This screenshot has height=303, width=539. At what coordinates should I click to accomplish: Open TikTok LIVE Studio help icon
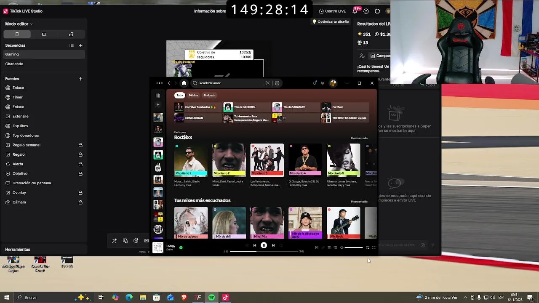366,11
